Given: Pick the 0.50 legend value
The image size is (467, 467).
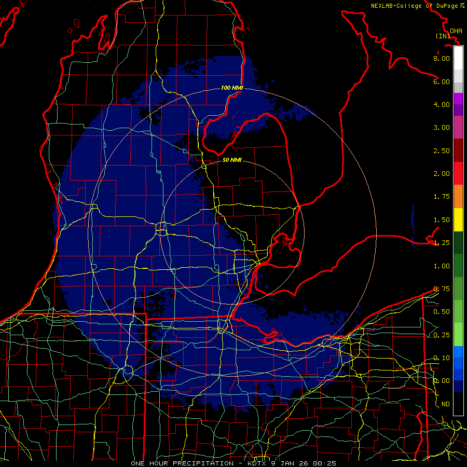Looking at the screenshot, I should point(442,312).
